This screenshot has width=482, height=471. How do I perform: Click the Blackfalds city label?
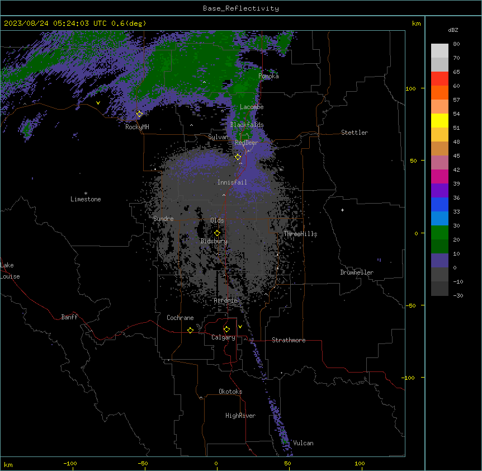247,125
